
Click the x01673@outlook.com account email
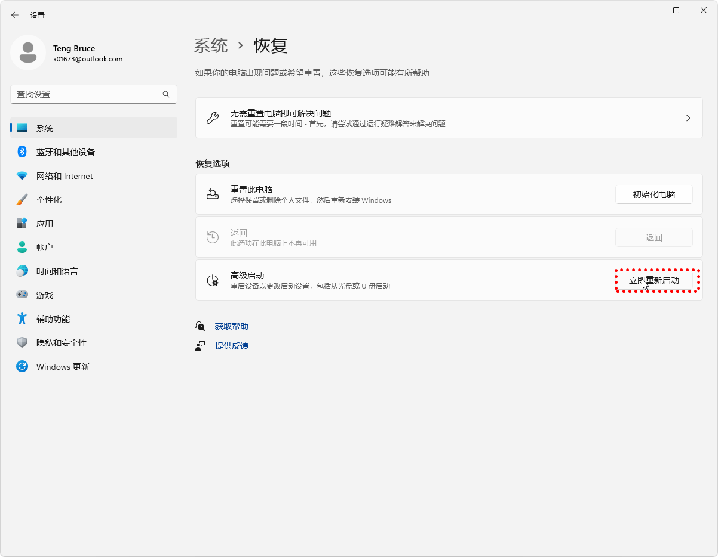pyautogui.click(x=88, y=59)
